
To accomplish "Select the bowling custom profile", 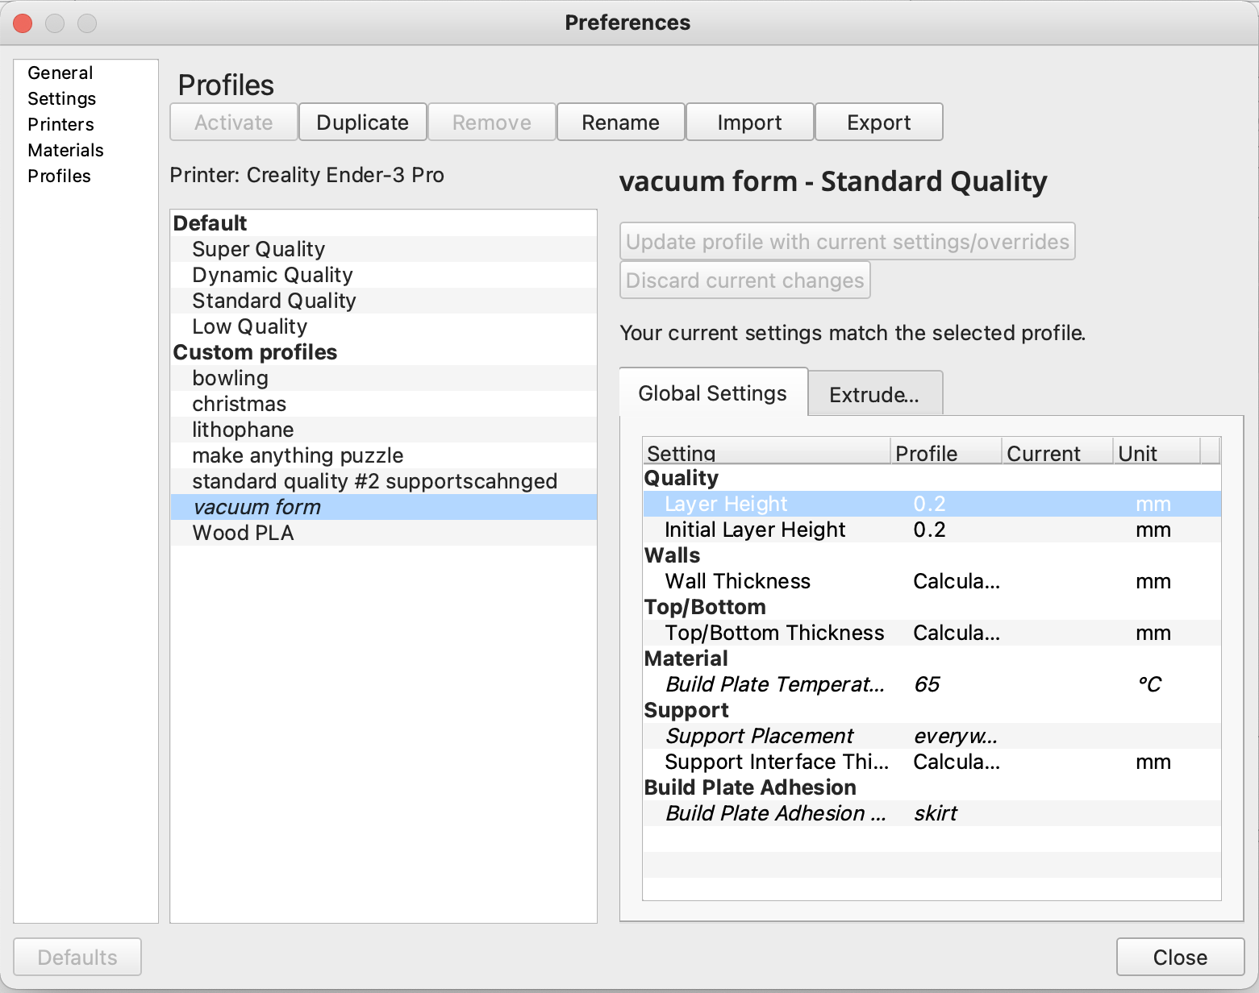I will pyautogui.click(x=384, y=378).
